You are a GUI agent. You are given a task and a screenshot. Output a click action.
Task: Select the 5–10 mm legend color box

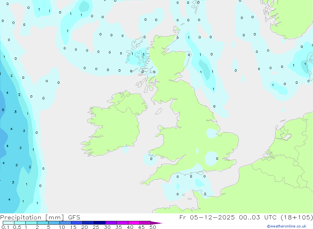[x=54, y=223]
